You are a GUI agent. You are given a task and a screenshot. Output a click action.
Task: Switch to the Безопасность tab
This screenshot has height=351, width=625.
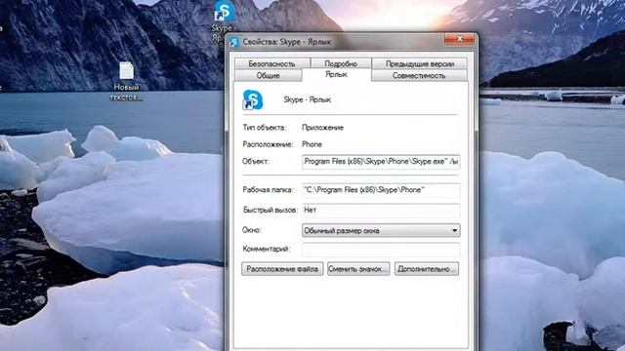[271, 63]
